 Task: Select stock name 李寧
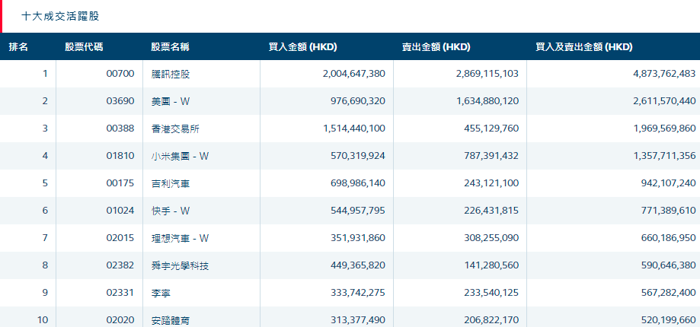(x=161, y=293)
